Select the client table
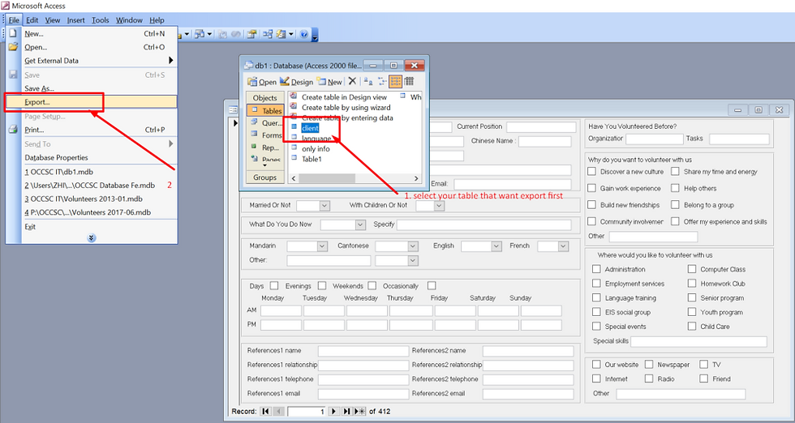Viewport: 795px width, 423px height. [x=310, y=128]
